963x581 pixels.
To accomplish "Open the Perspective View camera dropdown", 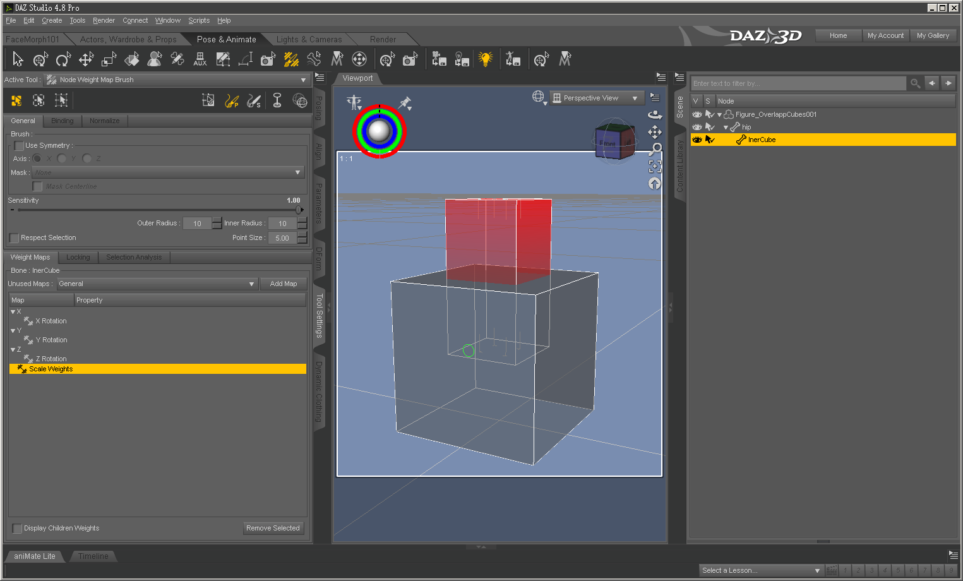I will [x=597, y=98].
